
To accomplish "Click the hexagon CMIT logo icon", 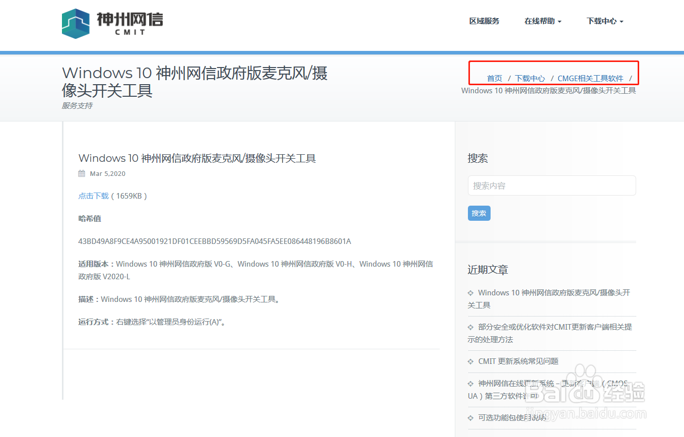I will click(x=76, y=23).
